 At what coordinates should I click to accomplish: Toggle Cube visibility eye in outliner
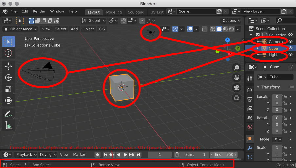[291, 48]
